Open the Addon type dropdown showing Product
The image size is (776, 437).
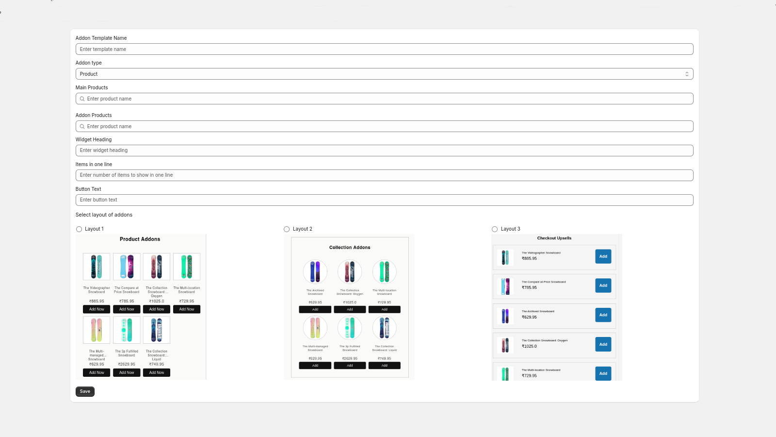[384, 74]
